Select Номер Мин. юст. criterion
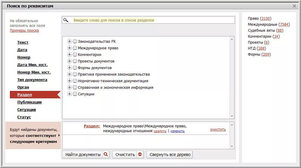Image resolution: width=301 pixels, height=168 pixels. pyautogui.click(x=34, y=72)
